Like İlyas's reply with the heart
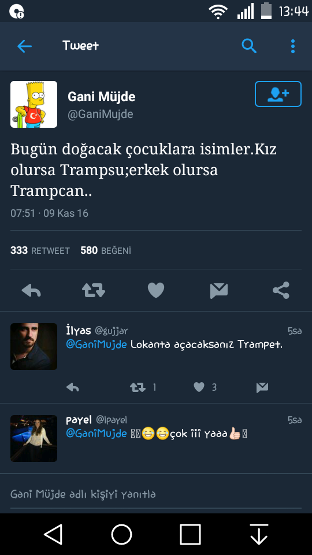 coord(199,387)
